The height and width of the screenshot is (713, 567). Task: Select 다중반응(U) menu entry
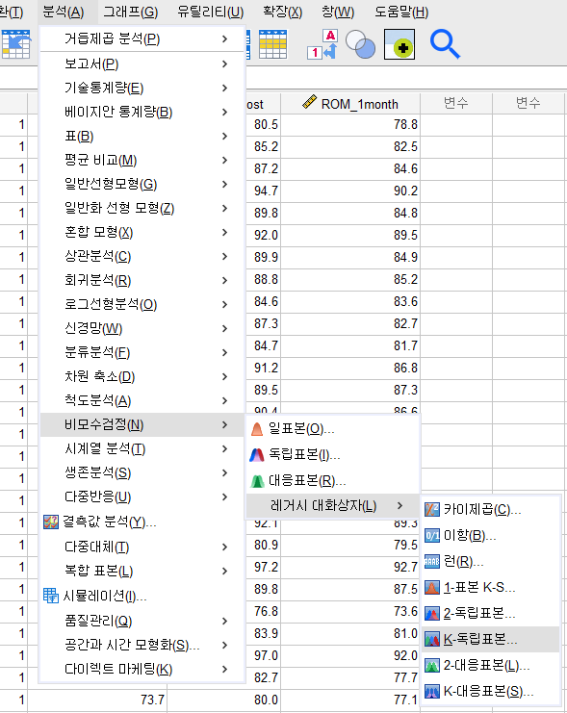pos(142,497)
